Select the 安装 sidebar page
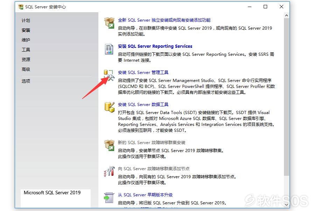 (x=26, y=30)
